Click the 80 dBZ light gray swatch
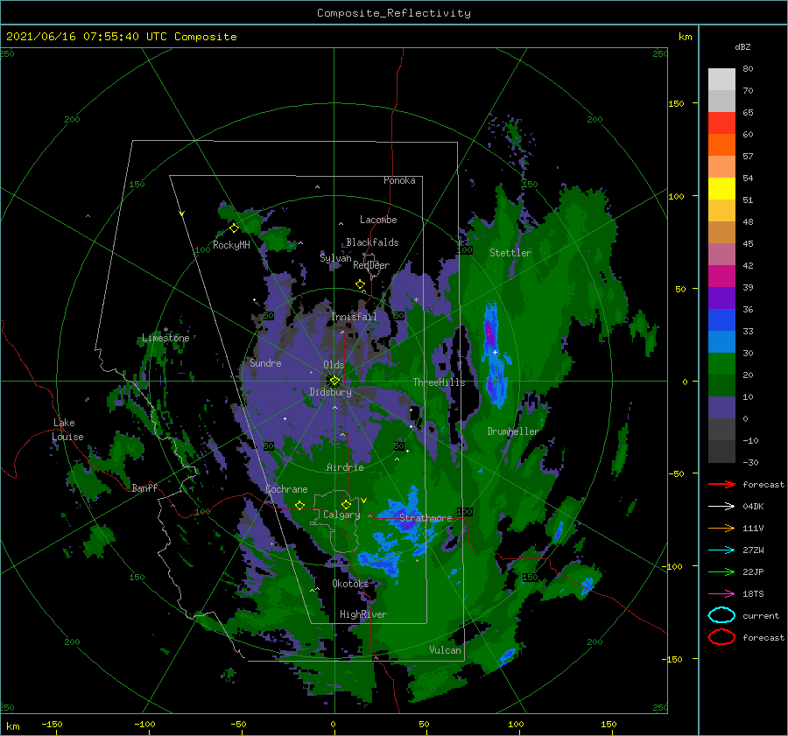This screenshot has height=736, width=788. [721, 79]
